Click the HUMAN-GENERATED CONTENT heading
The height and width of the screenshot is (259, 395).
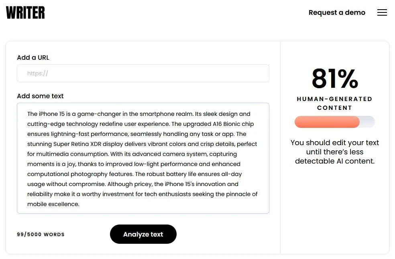[334, 103]
